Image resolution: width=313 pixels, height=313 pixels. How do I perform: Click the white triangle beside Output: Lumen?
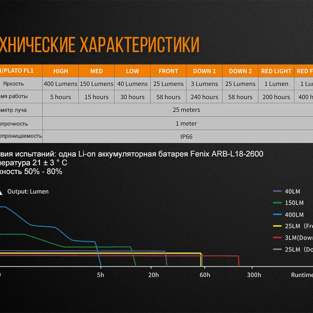(x=1, y=192)
